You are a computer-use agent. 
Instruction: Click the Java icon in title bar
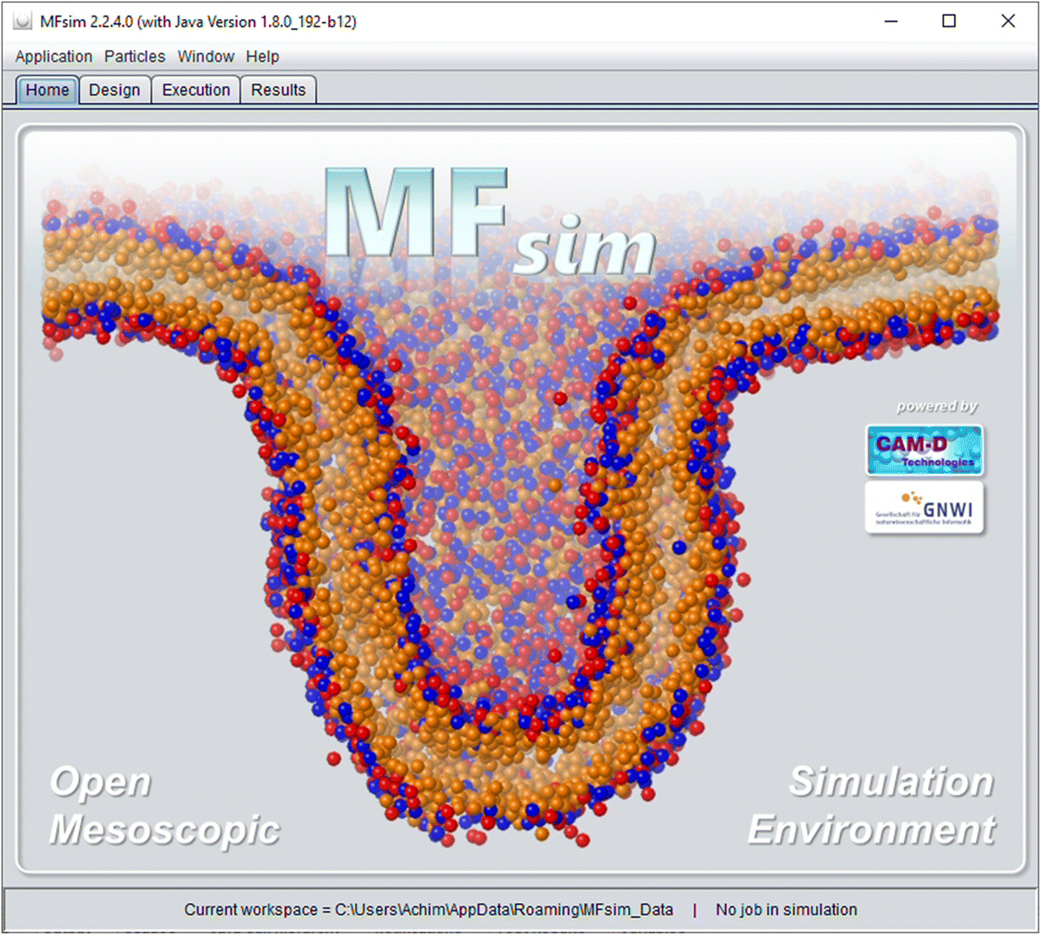[22, 22]
